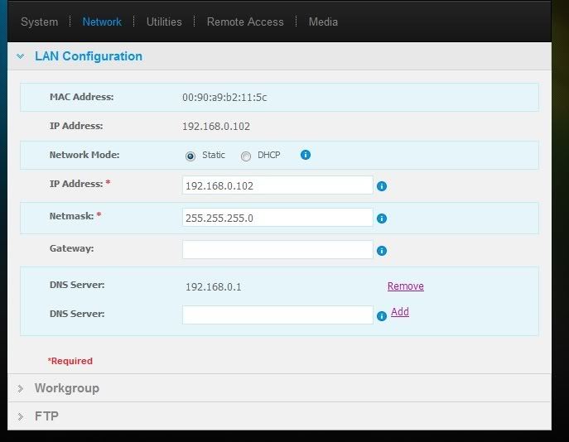569x442 pixels.
Task: Click info icon beside Gateway field
Action: coord(381,251)
